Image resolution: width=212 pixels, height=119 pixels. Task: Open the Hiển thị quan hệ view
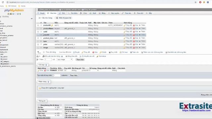point(64,18)
